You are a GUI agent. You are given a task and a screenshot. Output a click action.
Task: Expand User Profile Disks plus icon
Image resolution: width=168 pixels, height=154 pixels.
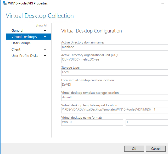(x=45, y=56)
